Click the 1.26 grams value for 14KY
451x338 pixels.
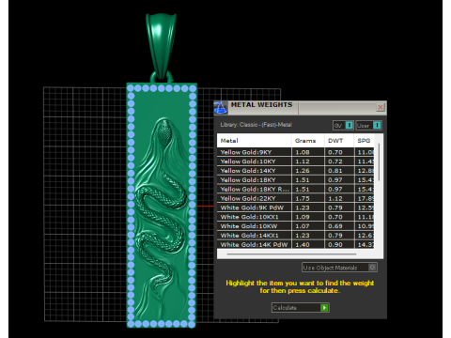click(x=303, y=171)
